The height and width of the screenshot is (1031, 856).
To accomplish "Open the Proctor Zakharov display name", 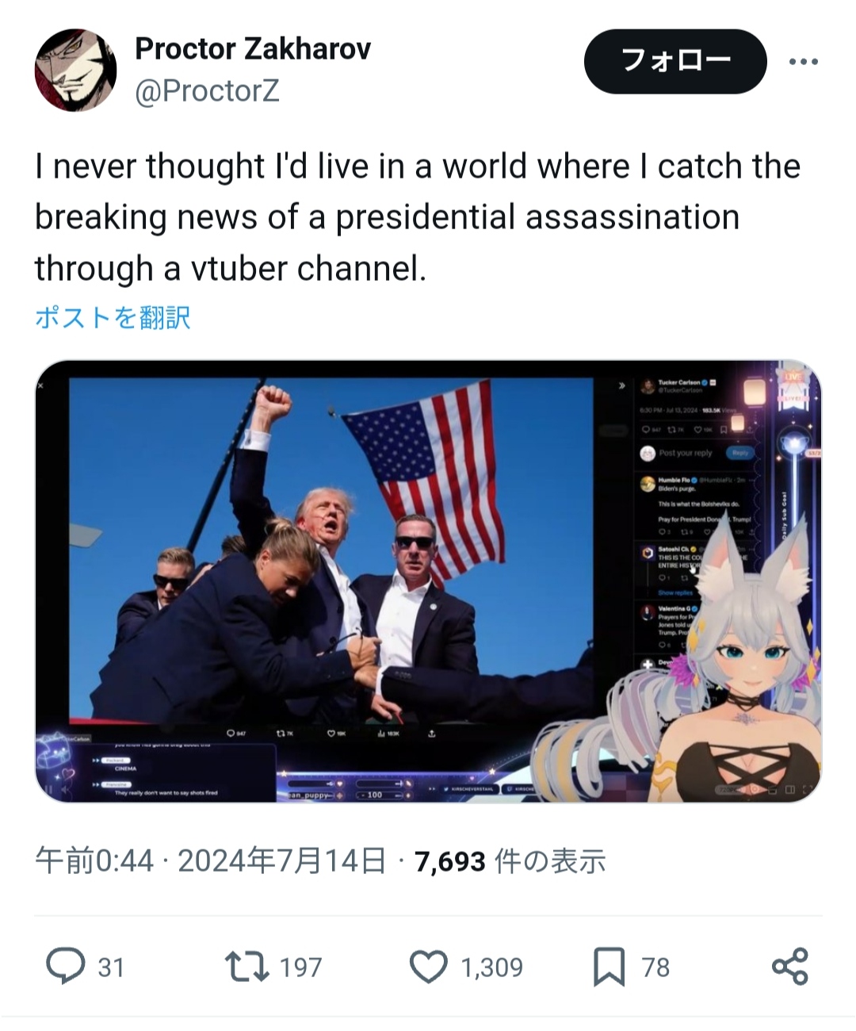I will point(253,49).
